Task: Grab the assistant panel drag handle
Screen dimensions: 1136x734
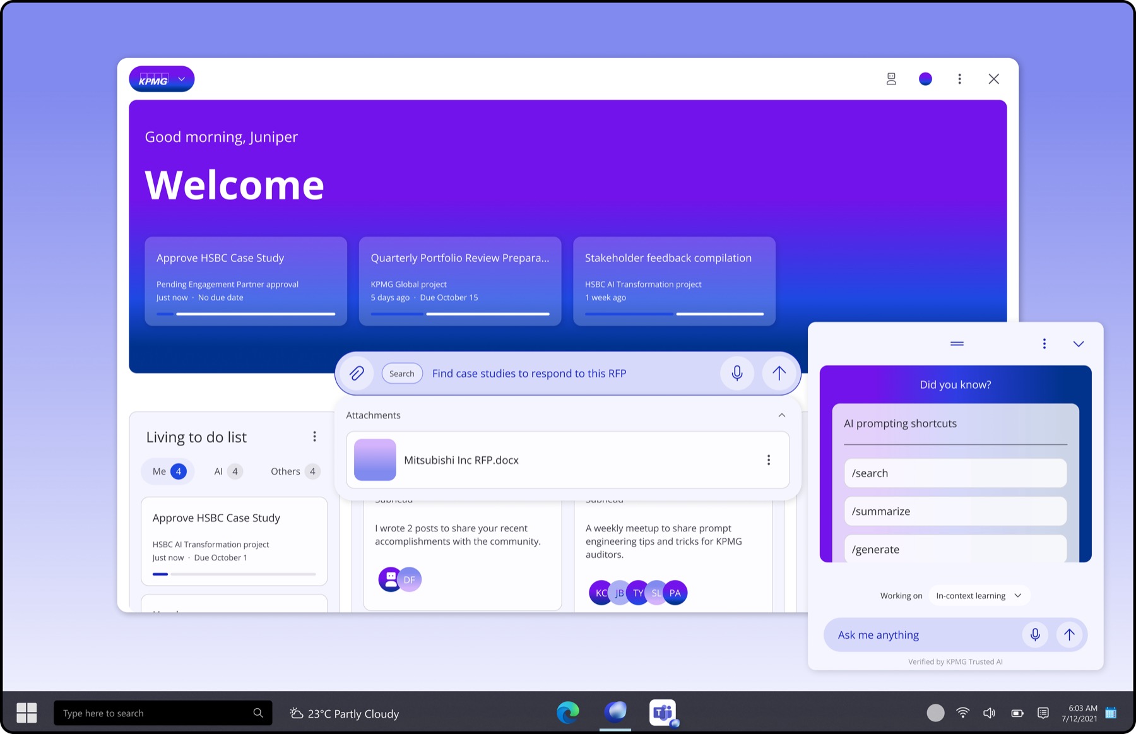Action: click(957, 343)
